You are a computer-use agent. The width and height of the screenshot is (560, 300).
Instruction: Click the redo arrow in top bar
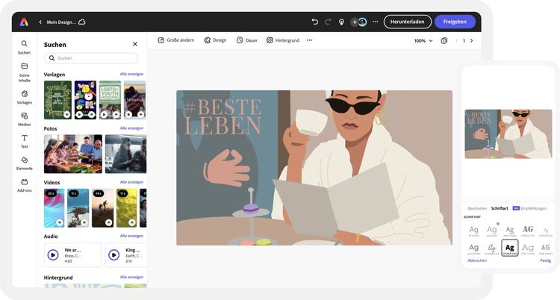coord(327,22)
